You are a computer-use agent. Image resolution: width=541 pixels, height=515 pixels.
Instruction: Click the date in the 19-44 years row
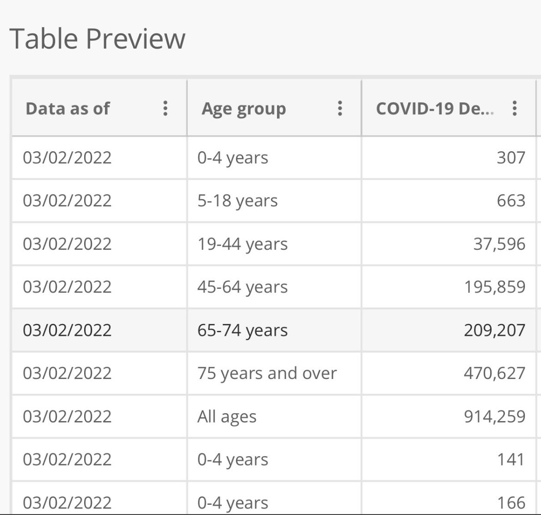pyautogui.click(x=68, y=244)
